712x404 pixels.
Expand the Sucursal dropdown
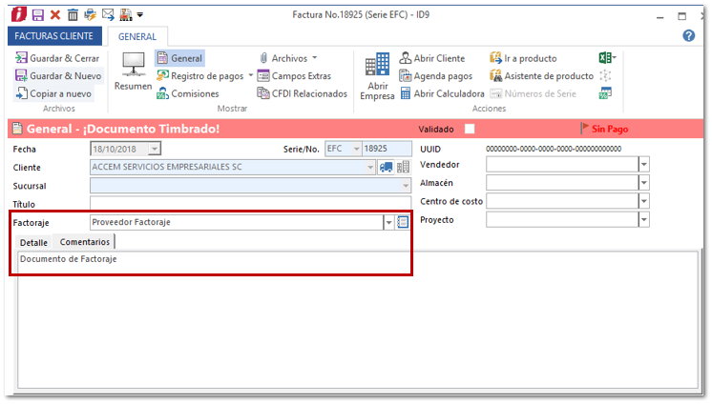[406, 186]
